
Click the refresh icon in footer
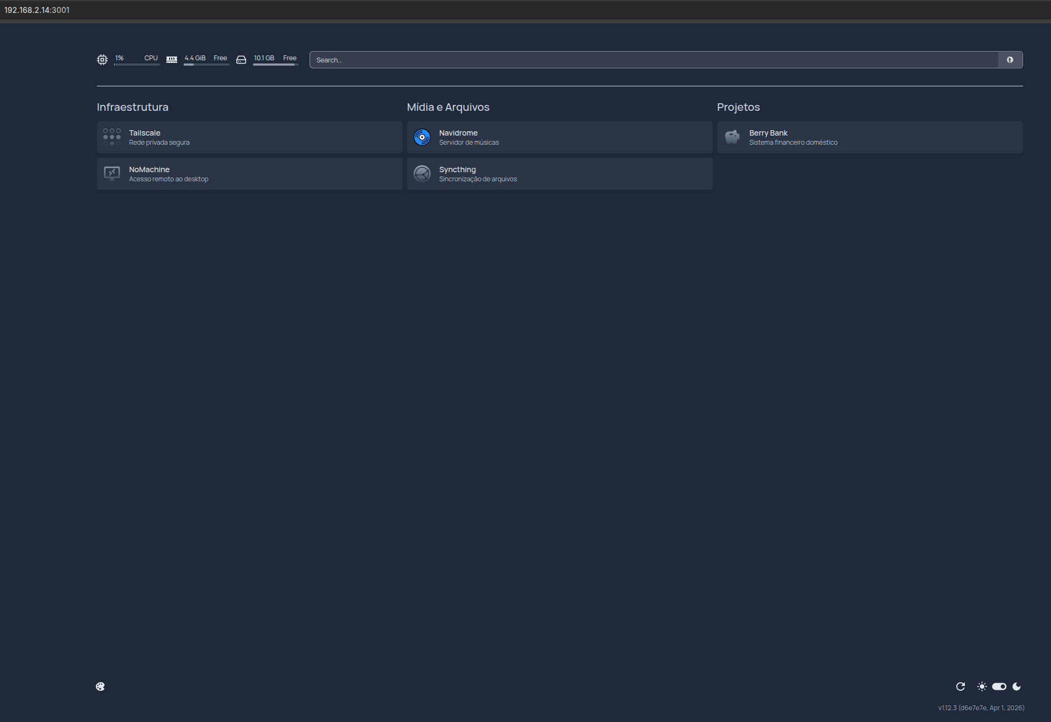pyautogui.click(x=961, y=686)
